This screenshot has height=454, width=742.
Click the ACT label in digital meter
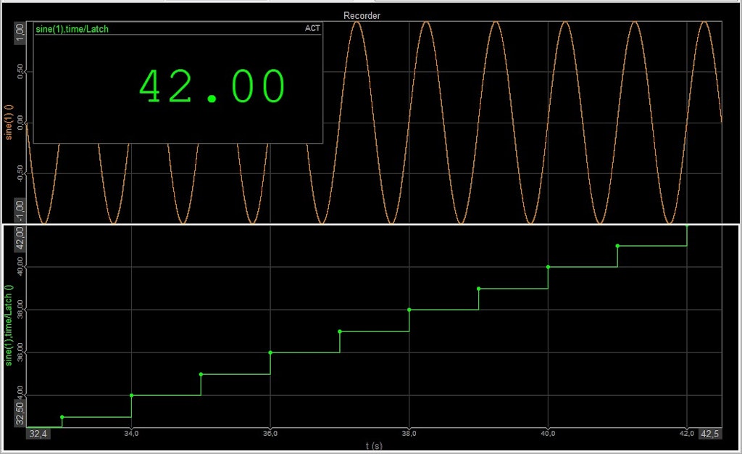312,28
